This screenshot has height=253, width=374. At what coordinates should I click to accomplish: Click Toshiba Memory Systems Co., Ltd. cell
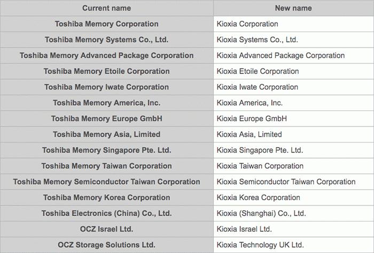[106, 39]
